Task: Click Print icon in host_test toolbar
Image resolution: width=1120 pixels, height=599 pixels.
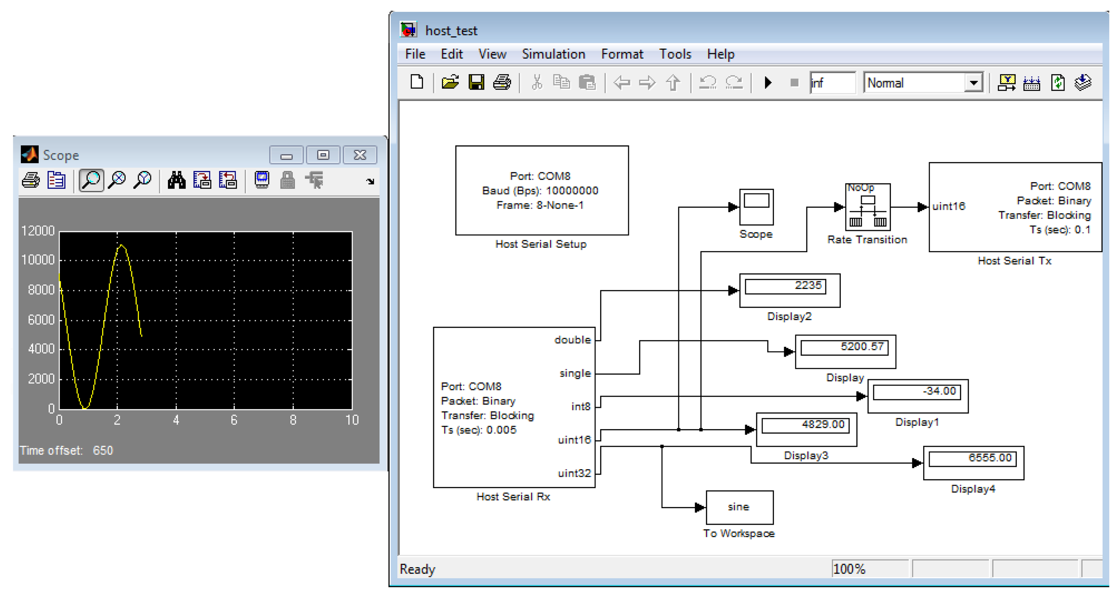Action: (x=502, y=82)
